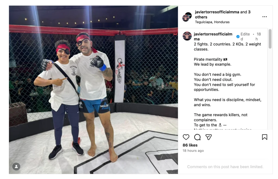Open the '18 hours ago' timestamp link
This screenshot has width=278, height=179.
pos(193,151)
